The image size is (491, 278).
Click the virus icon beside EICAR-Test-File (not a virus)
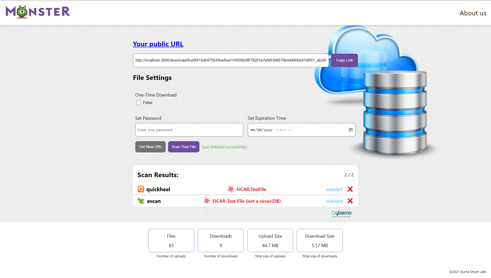pyautogui.click(x=207, y=201)
